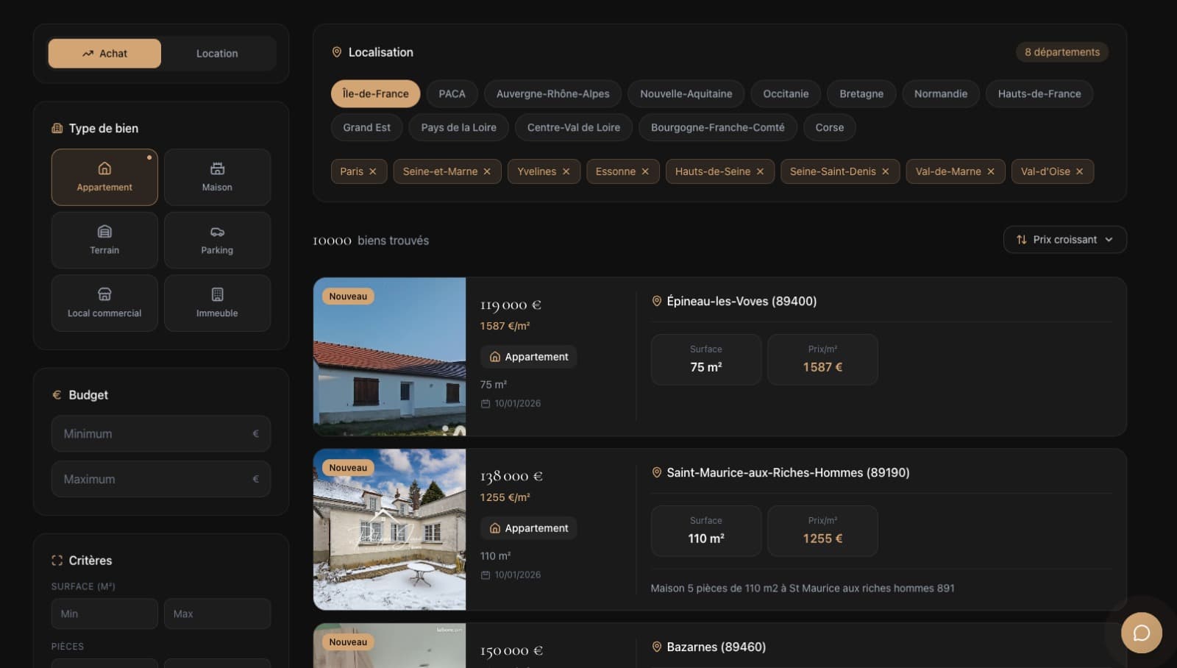Open the Prix croissant sort dropdown

click(x=1064, y=239)
